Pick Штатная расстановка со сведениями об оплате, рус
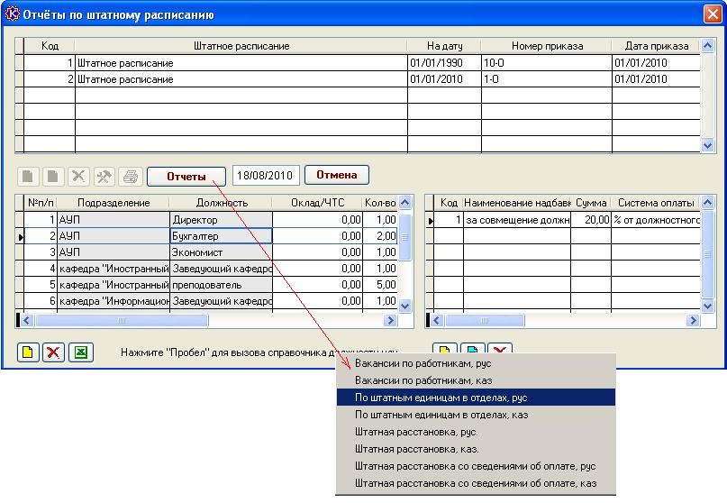The width and height of the screenshot is (727, 503). click(476, 466)
